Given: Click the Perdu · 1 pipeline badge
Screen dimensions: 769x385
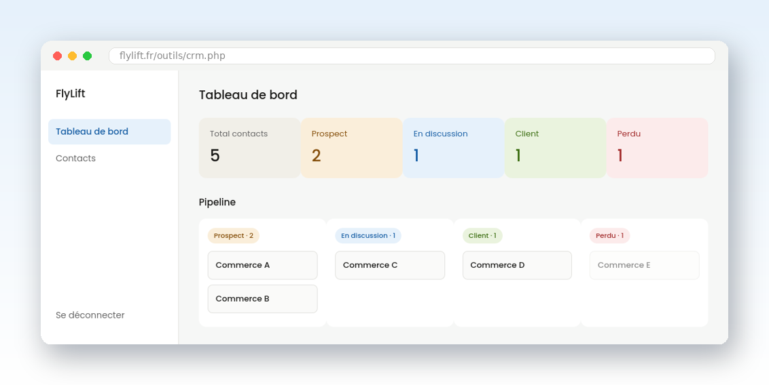Looking at the screenshot, I should [609, 236].
